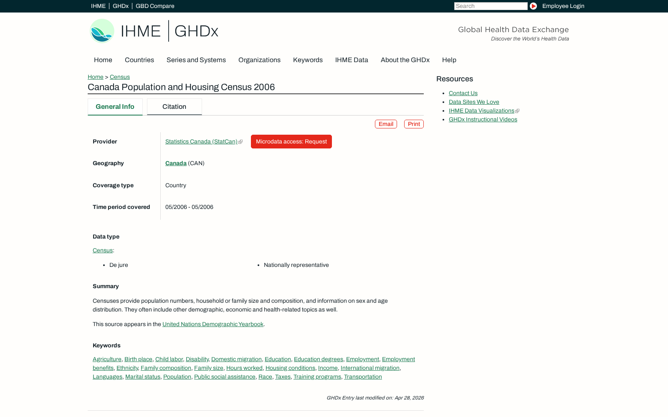Click Microdata access: Request button
The height and width of the screenshot is (417, 668).
click(291, 141)
